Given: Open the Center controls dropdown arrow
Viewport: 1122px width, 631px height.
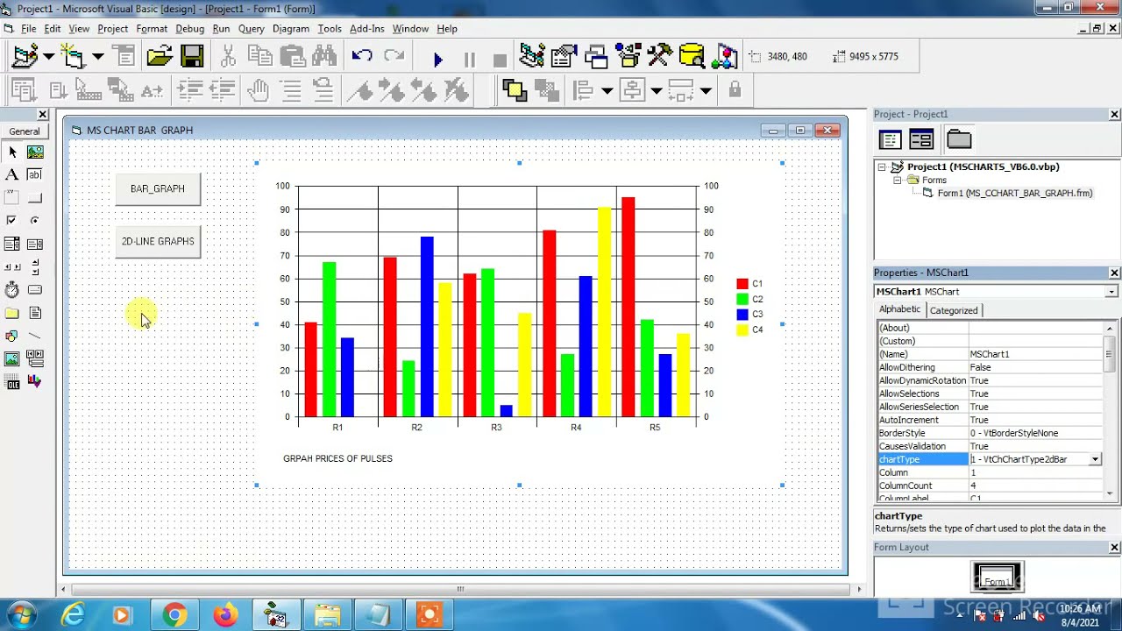Looking at the screenshot, I should 656,90.
